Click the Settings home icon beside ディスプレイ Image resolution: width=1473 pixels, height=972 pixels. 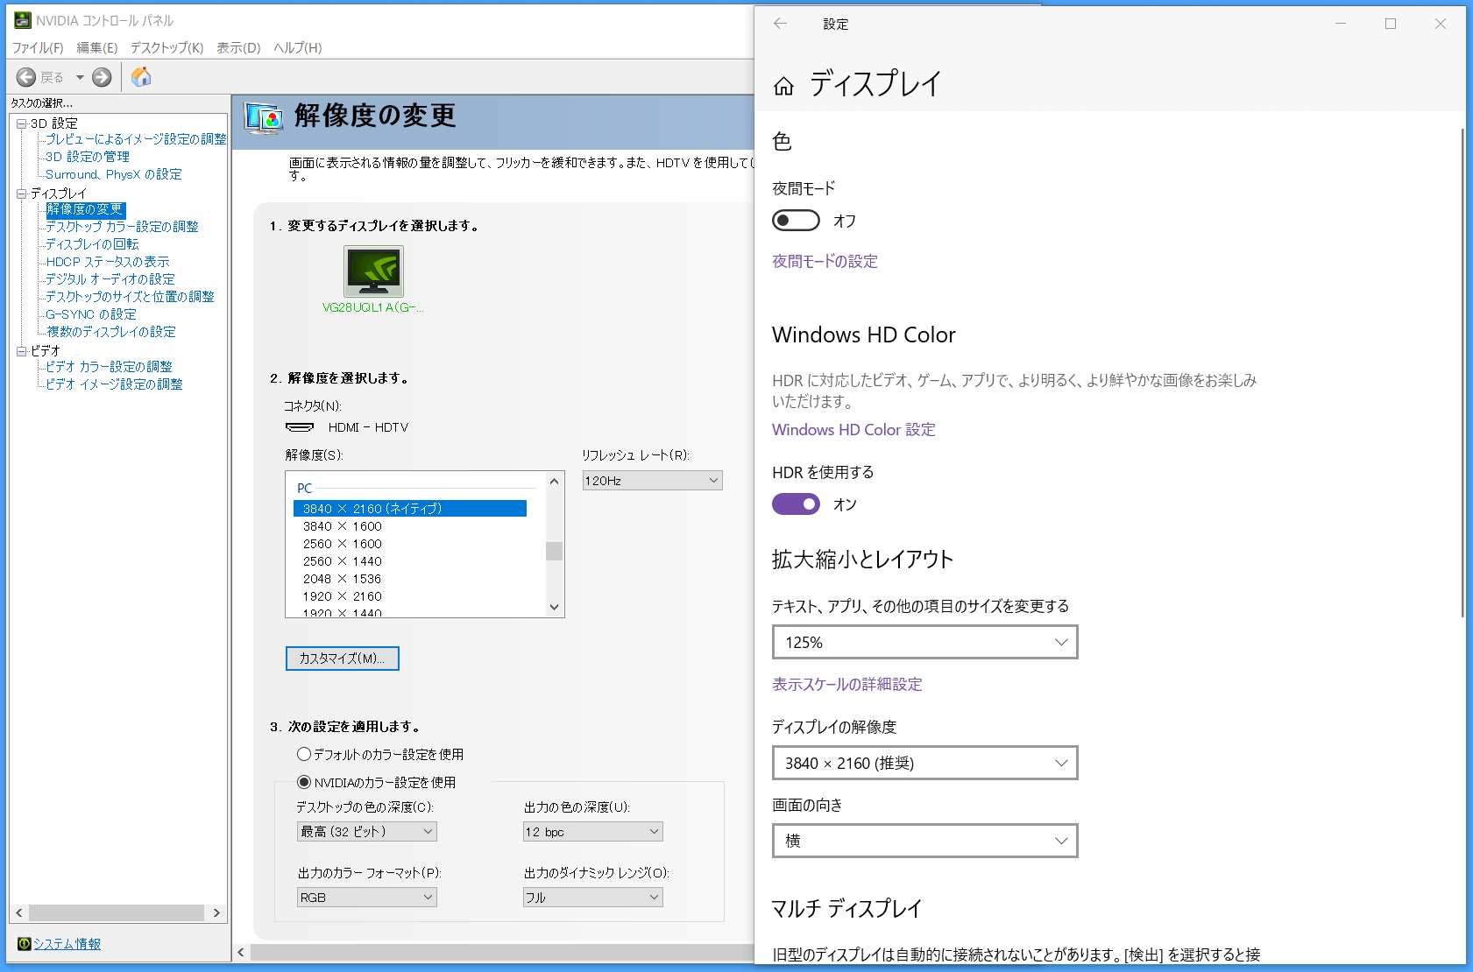point(783,85)
